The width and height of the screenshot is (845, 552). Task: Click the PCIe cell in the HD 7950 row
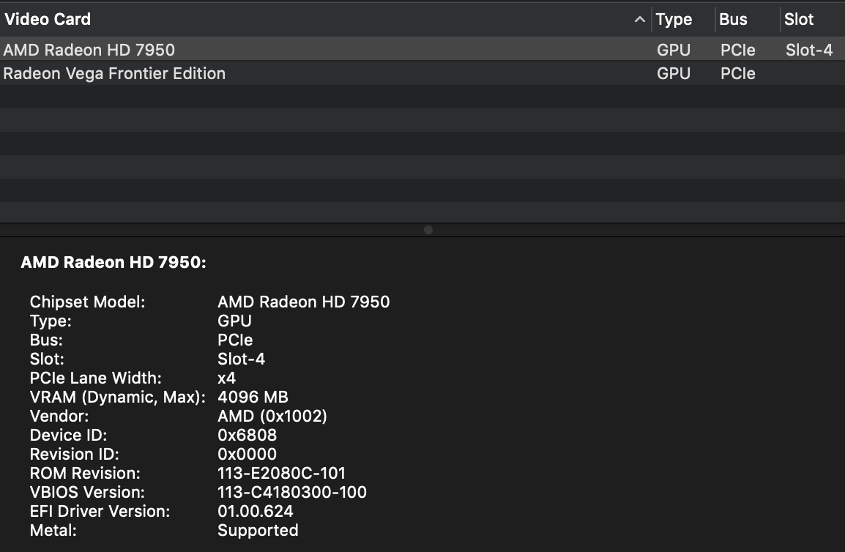738,50
